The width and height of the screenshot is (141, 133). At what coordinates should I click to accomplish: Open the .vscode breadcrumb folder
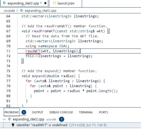(9, 11)
